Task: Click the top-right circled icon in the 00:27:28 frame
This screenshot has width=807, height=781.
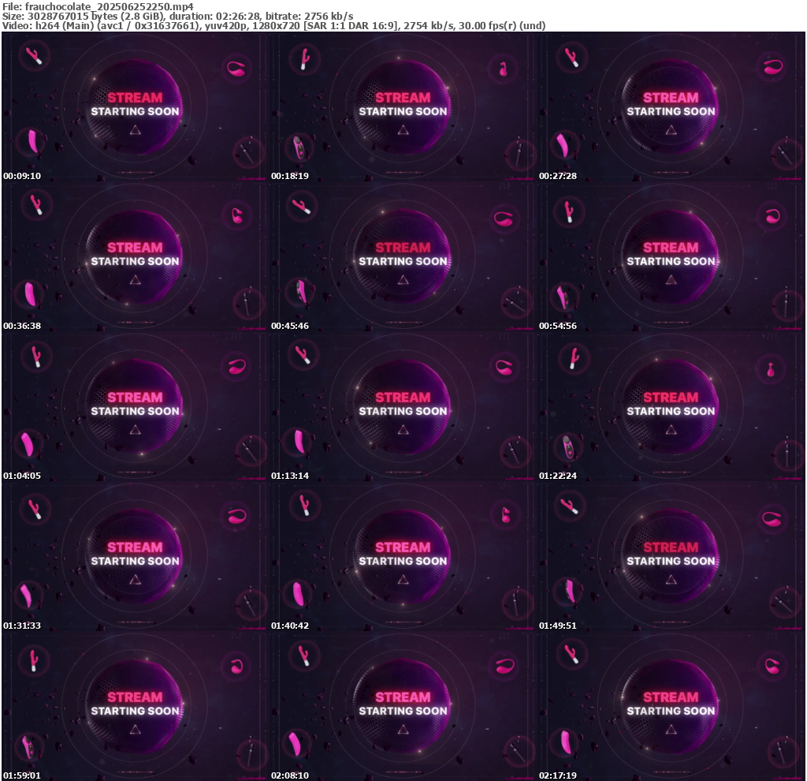Action: 772,67
